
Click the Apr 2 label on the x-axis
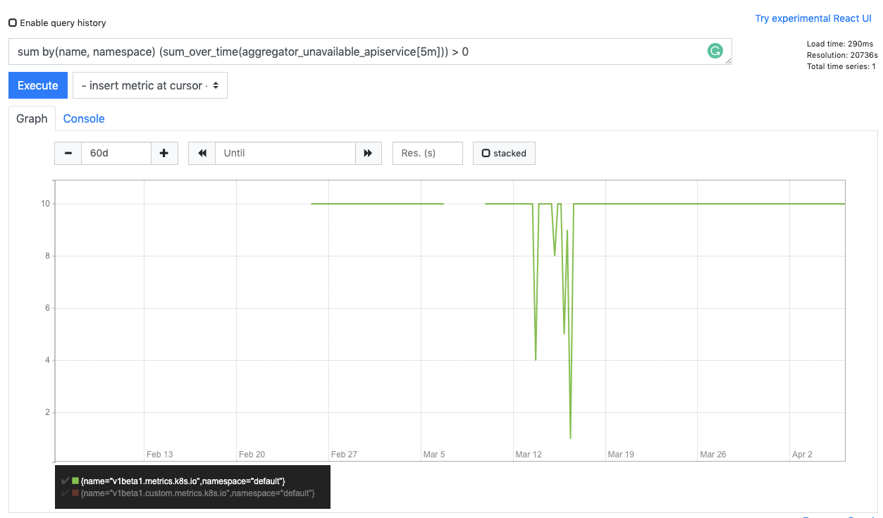(x=802, y=455)
